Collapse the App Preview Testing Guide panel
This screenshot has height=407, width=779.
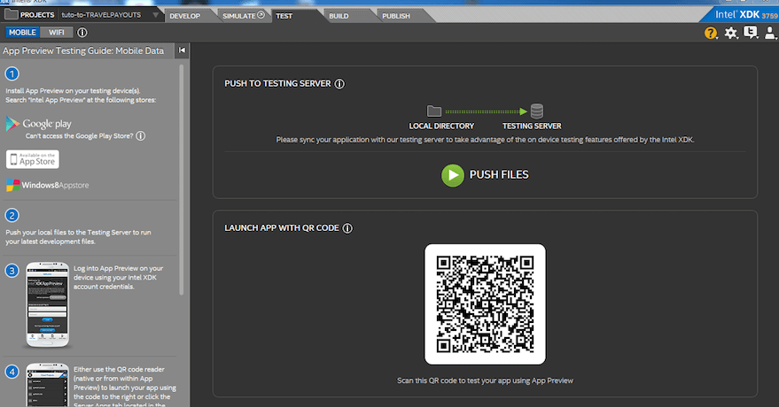(x=182, y=50)
